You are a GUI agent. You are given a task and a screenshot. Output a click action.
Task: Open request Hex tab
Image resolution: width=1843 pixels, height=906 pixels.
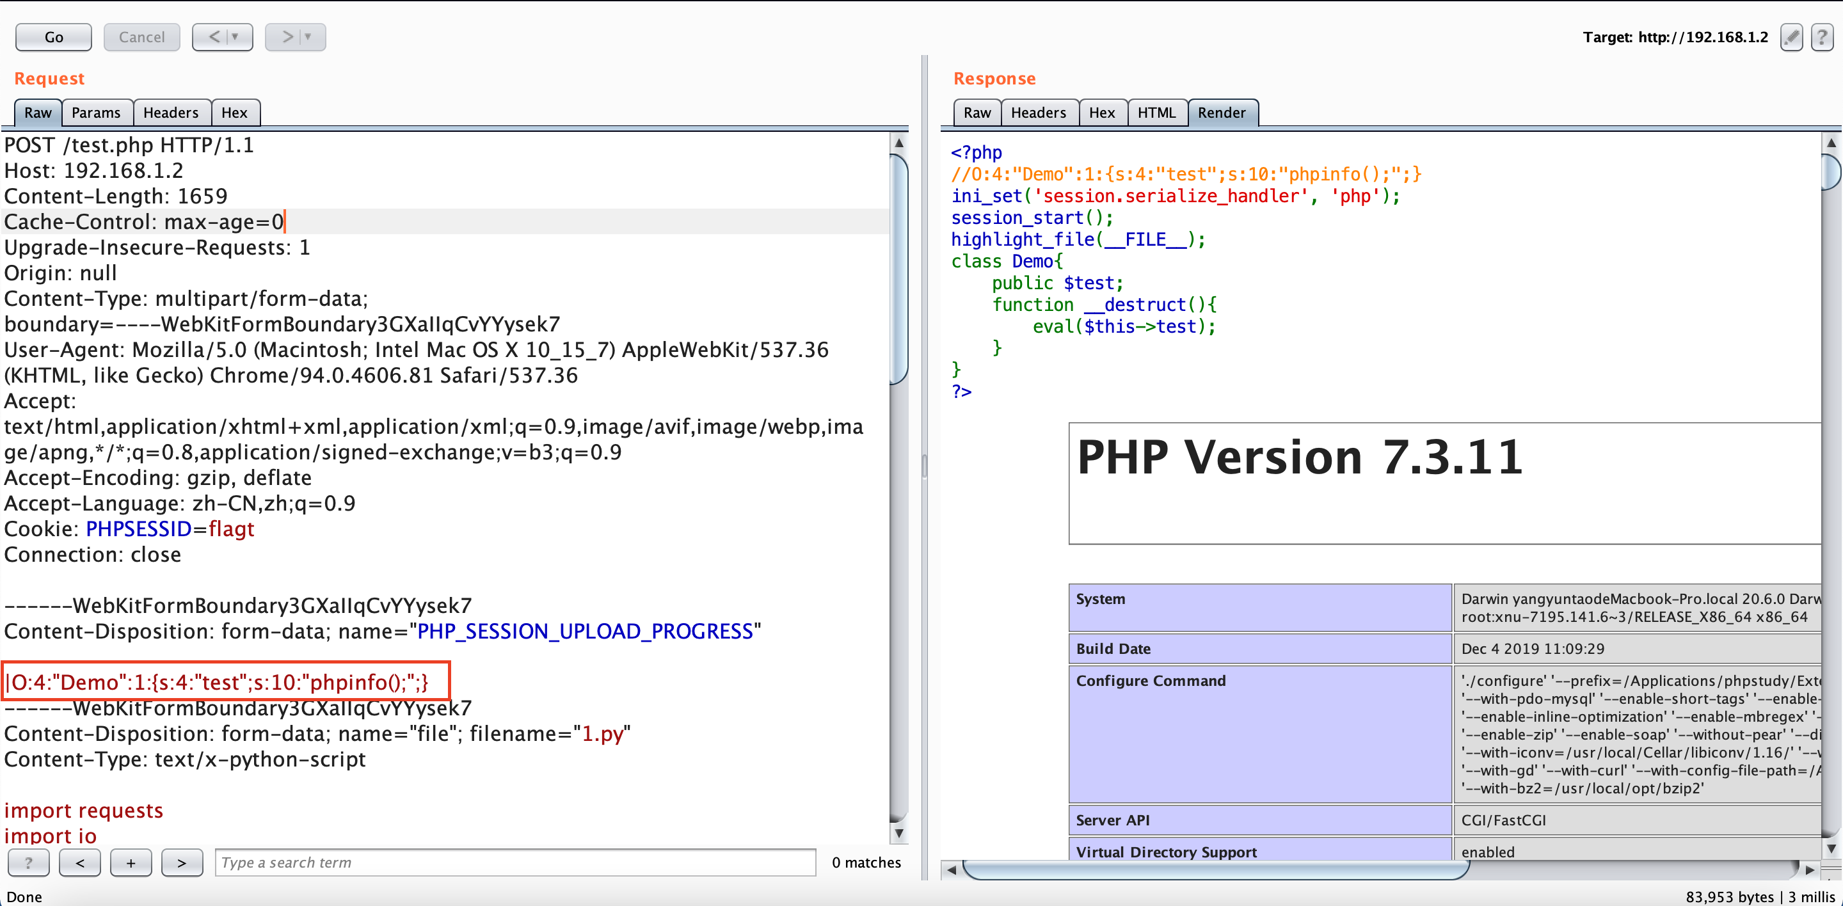(x=234, y=113)
